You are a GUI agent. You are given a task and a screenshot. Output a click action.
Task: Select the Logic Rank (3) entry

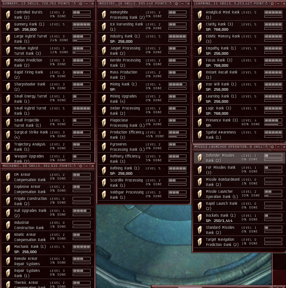(240, 111)
